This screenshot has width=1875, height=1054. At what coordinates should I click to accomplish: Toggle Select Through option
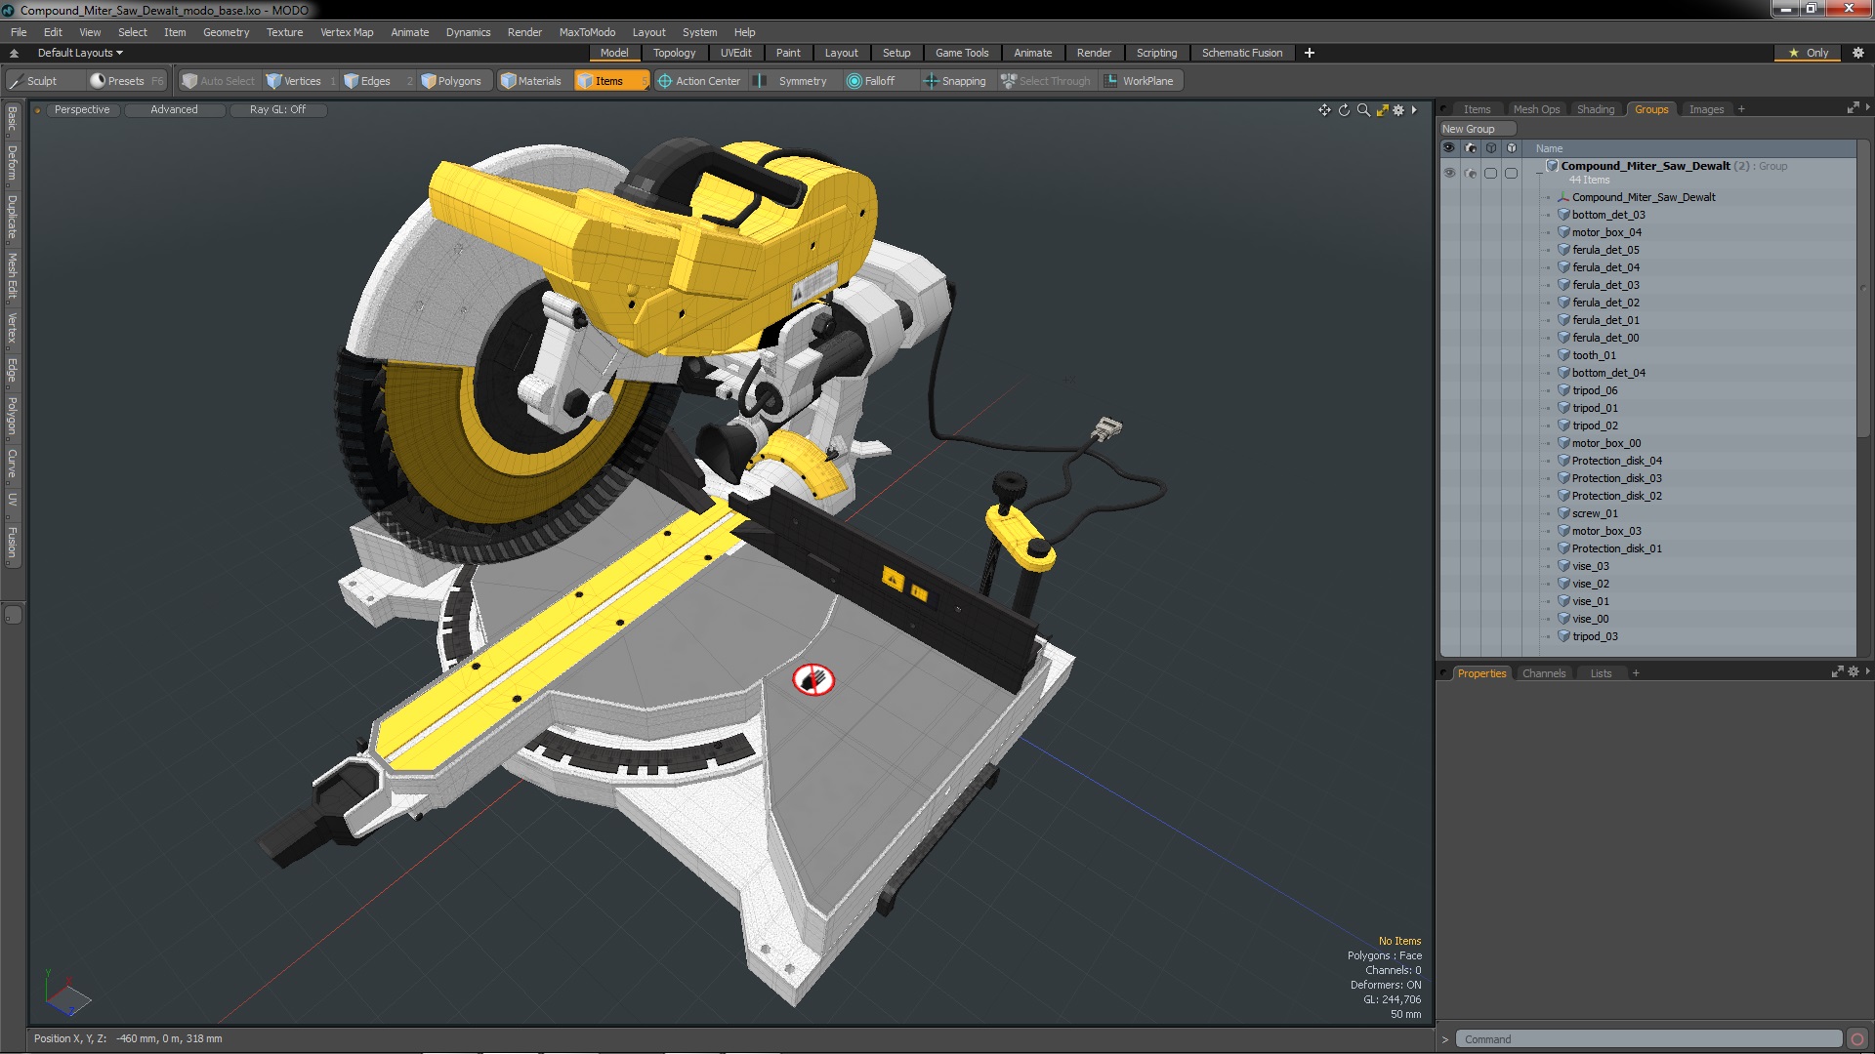point(1046,81)
